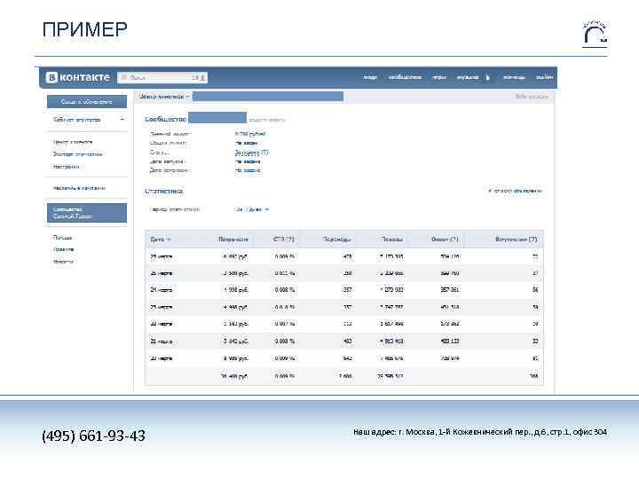Click the Потрачено column header
This screenshot has height=479, width=639.
[x=233, y=239]
